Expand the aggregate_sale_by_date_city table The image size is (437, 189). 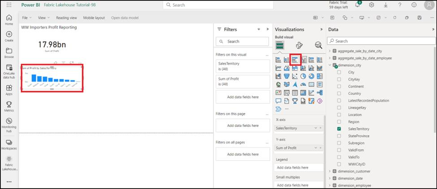(330, 51)
